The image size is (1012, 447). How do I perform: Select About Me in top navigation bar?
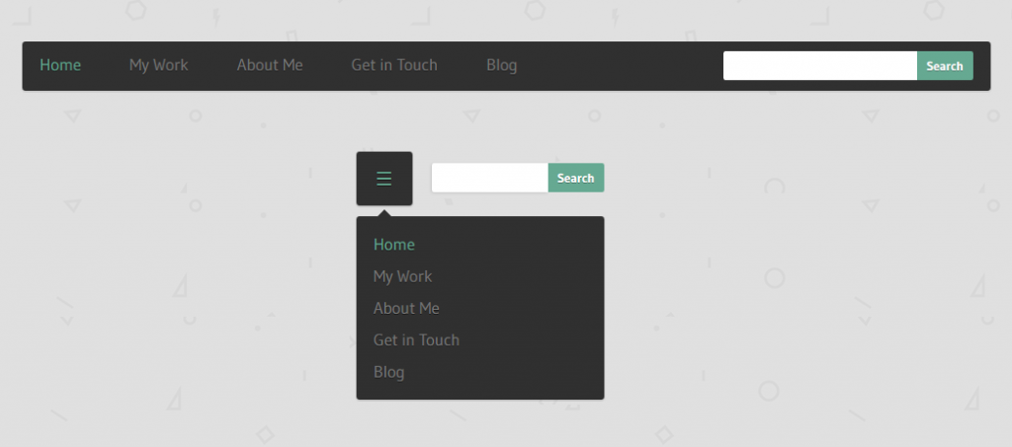click(269, 65)
